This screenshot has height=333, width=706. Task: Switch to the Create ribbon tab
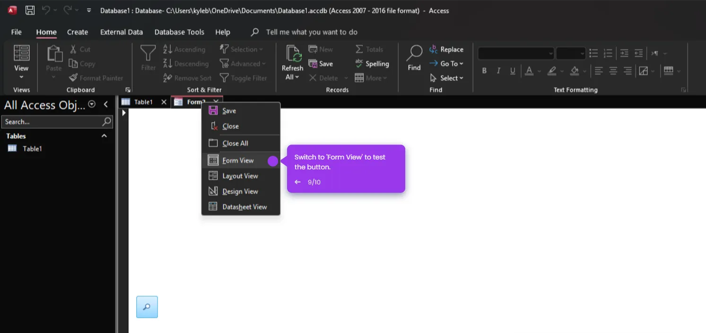tap(77, 32)
